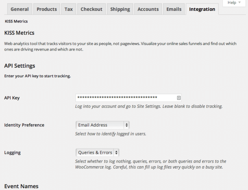
Task: Click the API Settings heading
Action: (20, 66)
